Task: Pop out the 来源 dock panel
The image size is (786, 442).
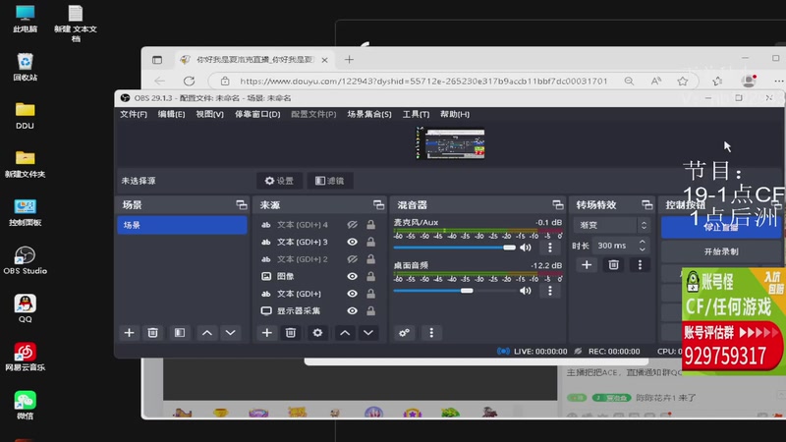Action: 379,204
